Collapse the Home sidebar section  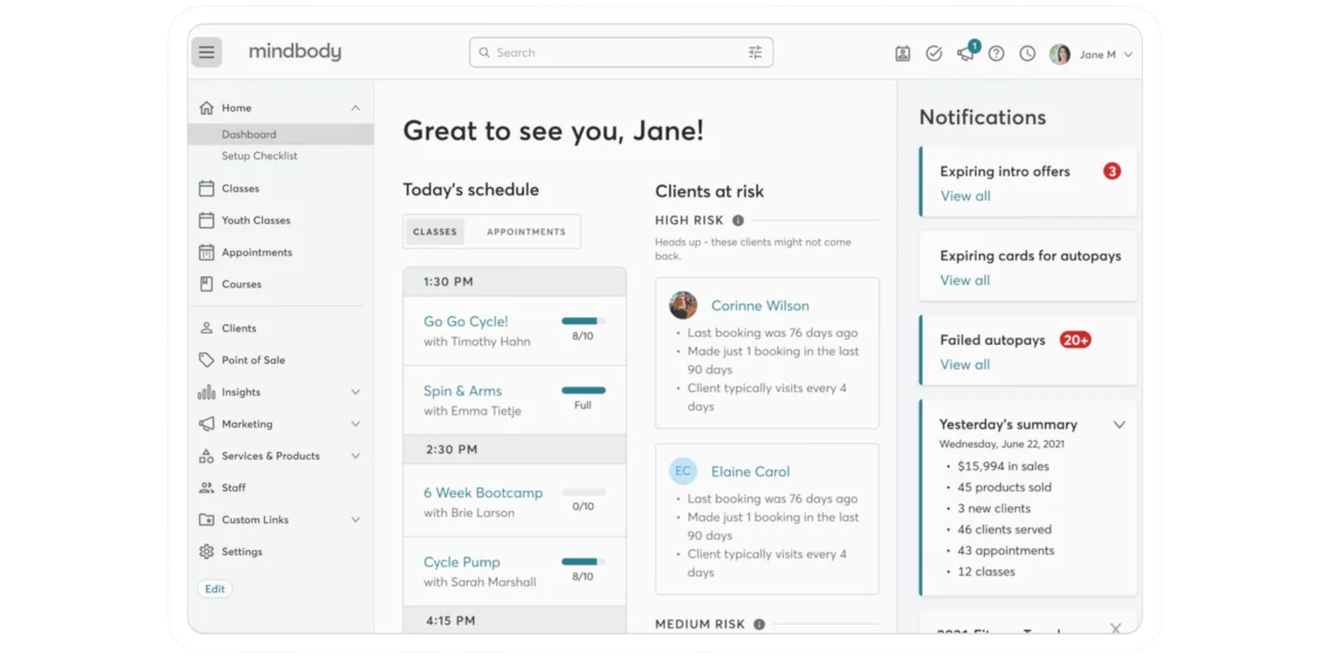[356, 108]
